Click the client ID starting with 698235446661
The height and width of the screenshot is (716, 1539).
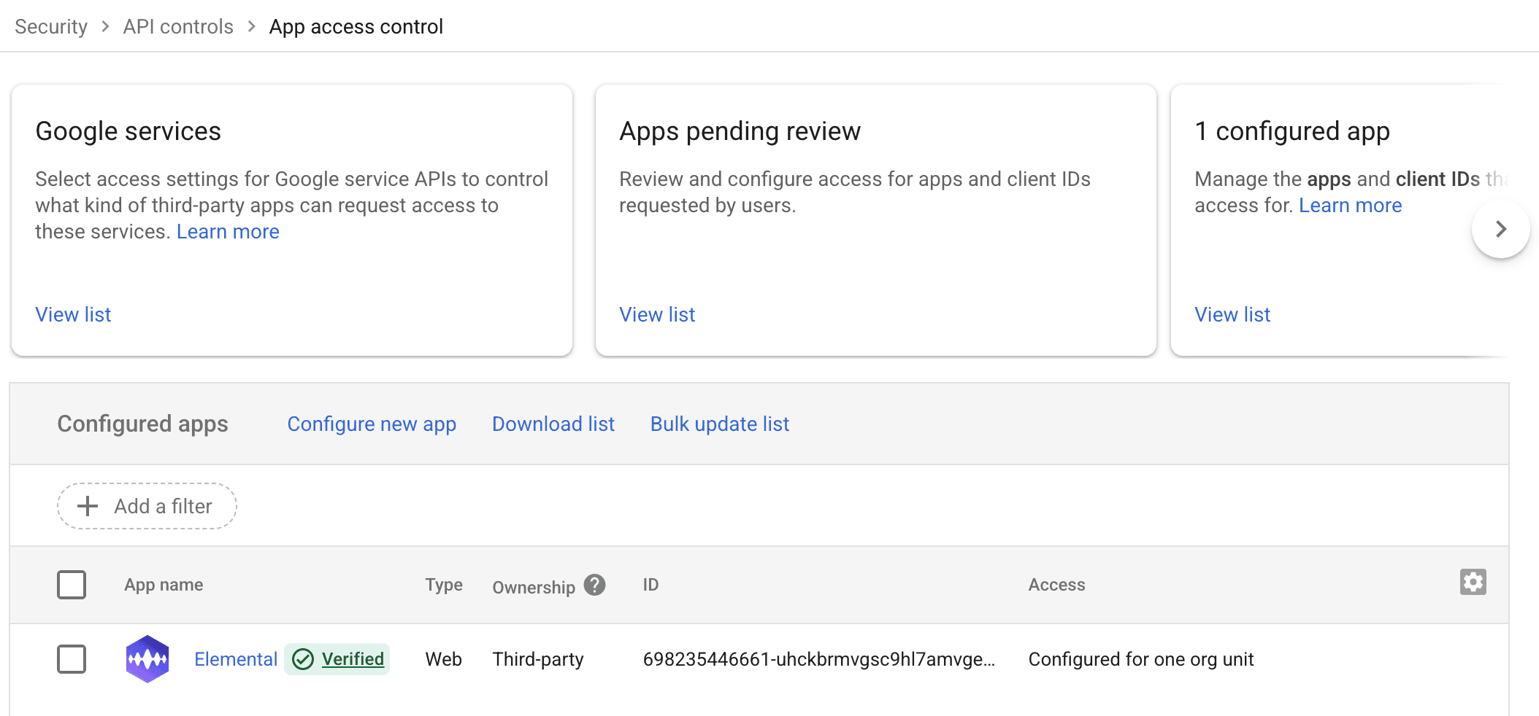818,659
